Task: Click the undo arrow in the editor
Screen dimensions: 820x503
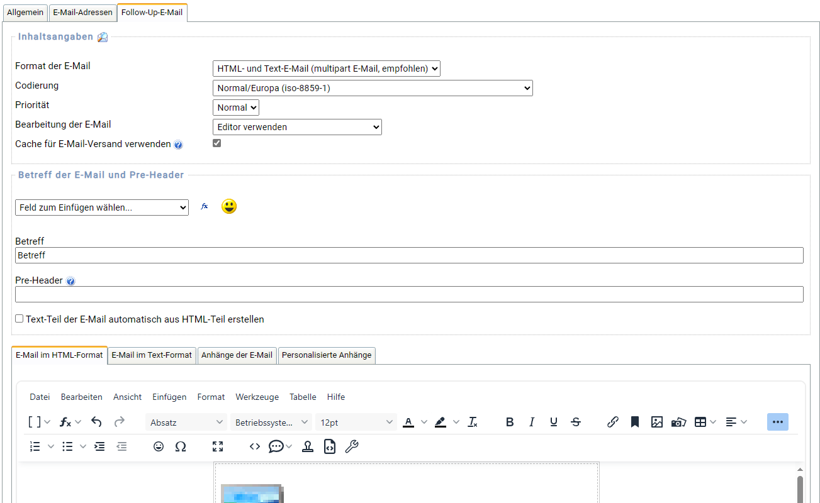Action: (96, 422)
